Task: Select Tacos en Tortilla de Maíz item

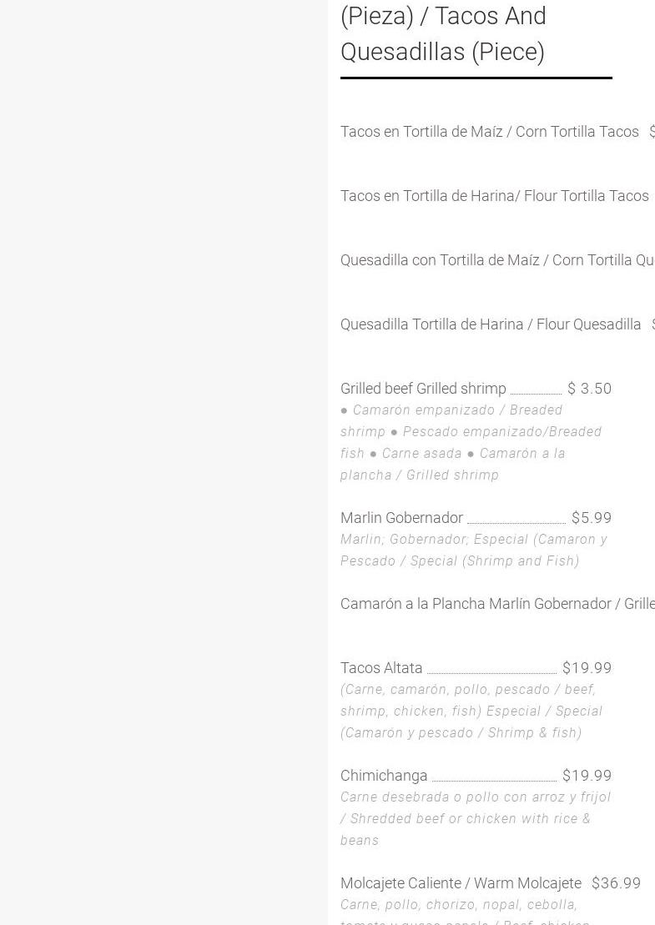Action: click(x=489, y=132)
